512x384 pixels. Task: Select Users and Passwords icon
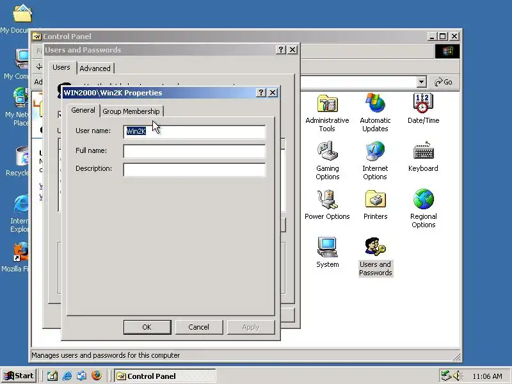pos(376,257)
